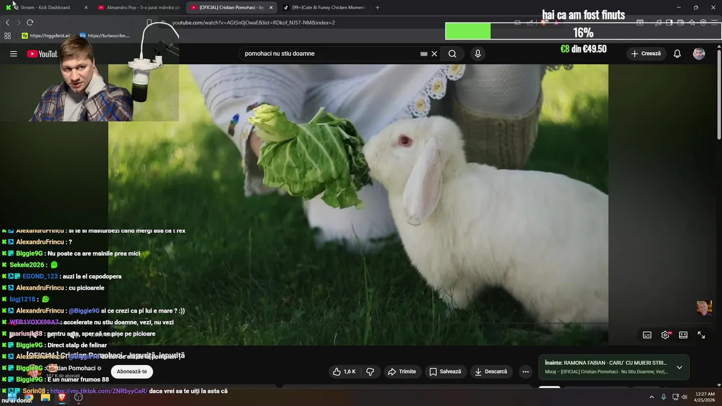The width and height of the screenshot is (722, 406).
Task: Subscribe with the Abonează-te button
Action: 132,372
